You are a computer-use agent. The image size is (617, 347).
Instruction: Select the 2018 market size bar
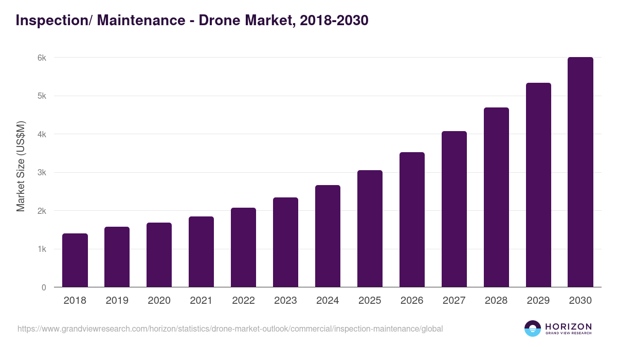[x=75, y=261]
